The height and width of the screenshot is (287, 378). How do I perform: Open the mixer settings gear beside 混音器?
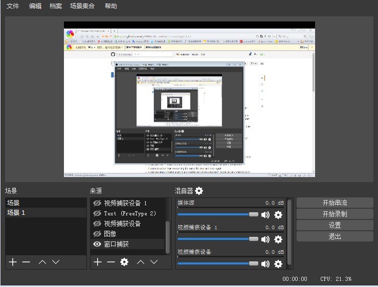pos(199,191)
